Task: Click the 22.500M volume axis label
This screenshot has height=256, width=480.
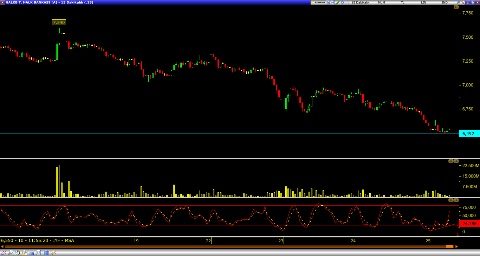Action: coord(470,165)
